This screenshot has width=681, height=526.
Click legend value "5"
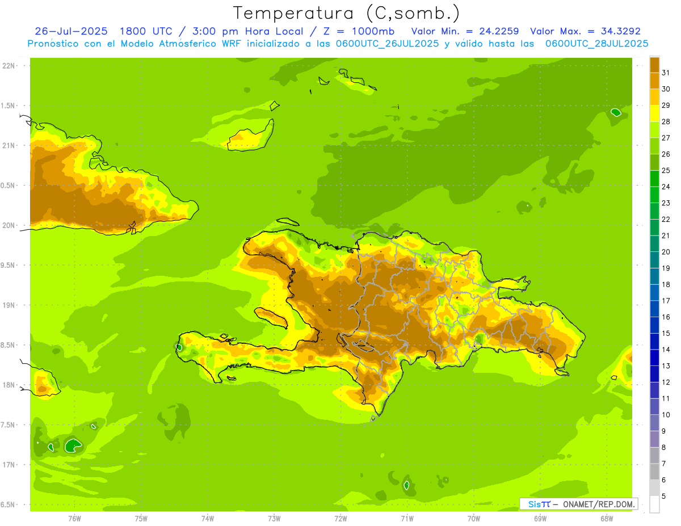tap(663, 496)
